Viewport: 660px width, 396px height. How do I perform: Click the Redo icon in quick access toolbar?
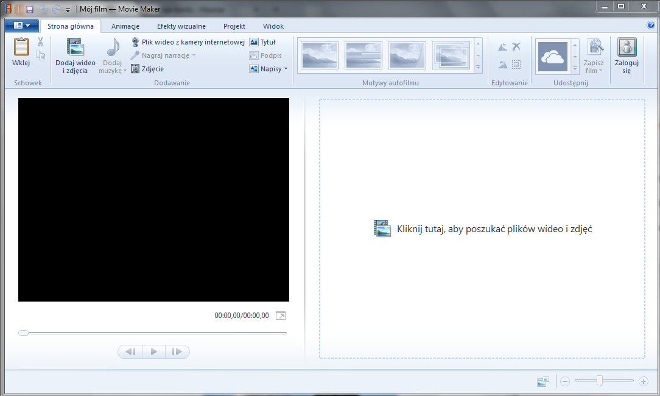(57, 9)
